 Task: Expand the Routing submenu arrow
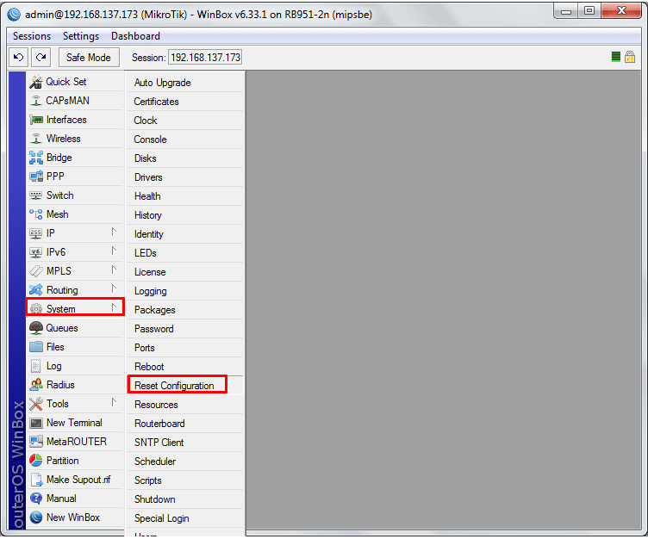click(114, 289)
